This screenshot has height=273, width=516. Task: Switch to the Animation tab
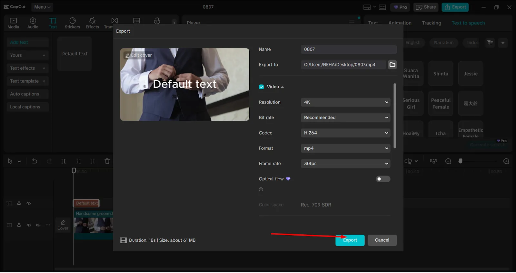pyautogui.click(x=400, y=23)
